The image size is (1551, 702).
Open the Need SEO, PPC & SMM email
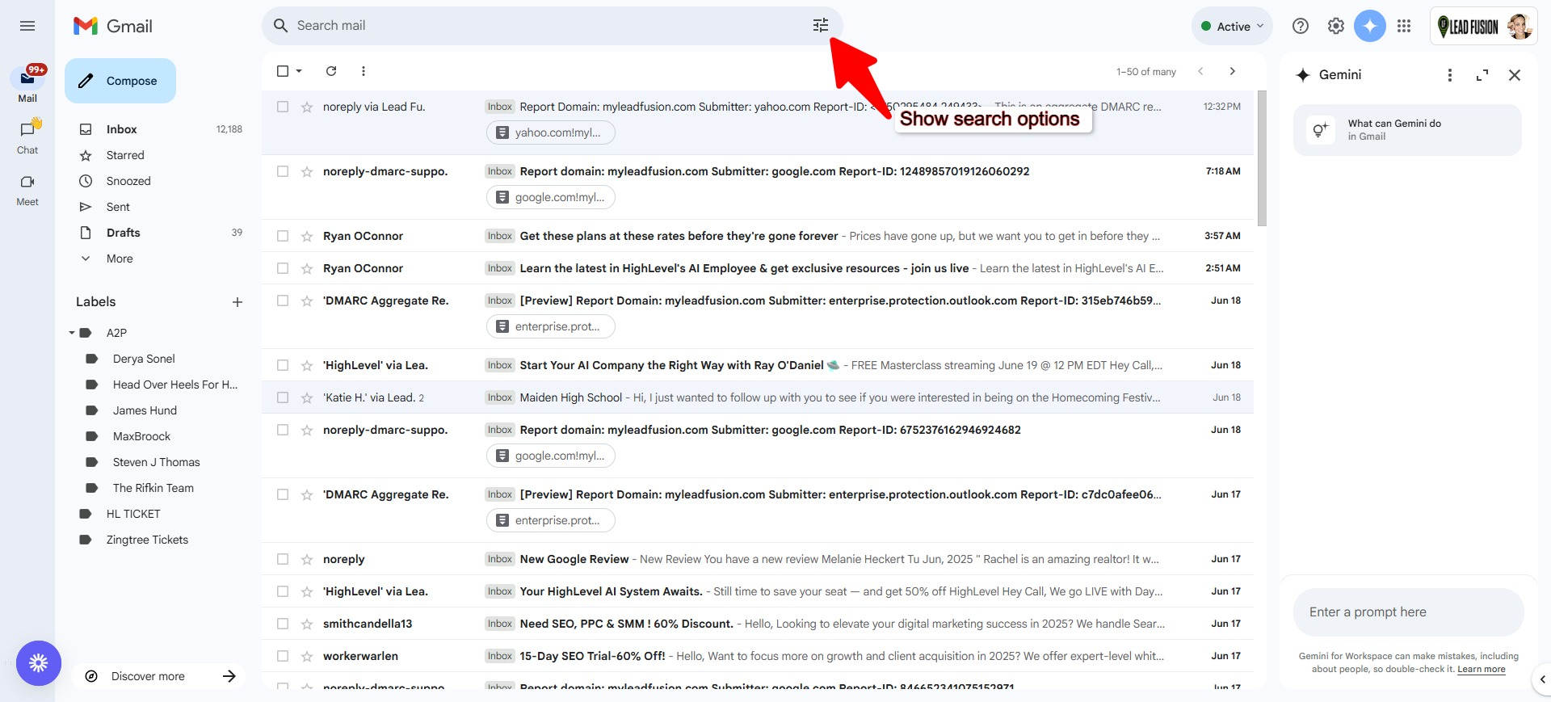tap(758, 624)
